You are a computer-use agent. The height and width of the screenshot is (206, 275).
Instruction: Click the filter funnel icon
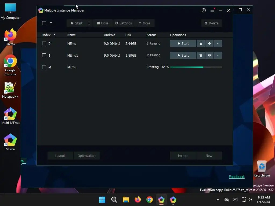pyautogui.click(x=51, y=23)
